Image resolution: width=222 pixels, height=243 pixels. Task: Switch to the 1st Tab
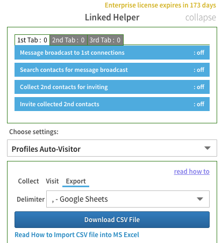tap(32, 40)
